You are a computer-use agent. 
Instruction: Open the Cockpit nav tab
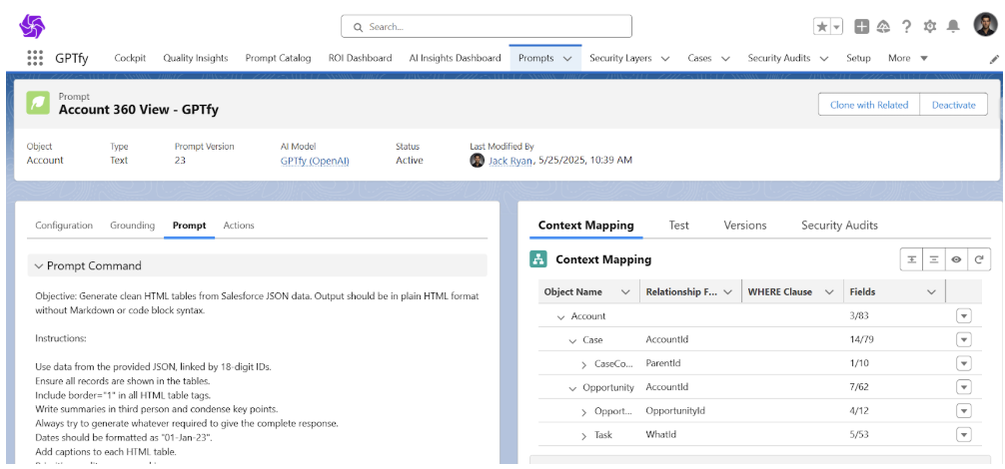[x=130, y=58]
